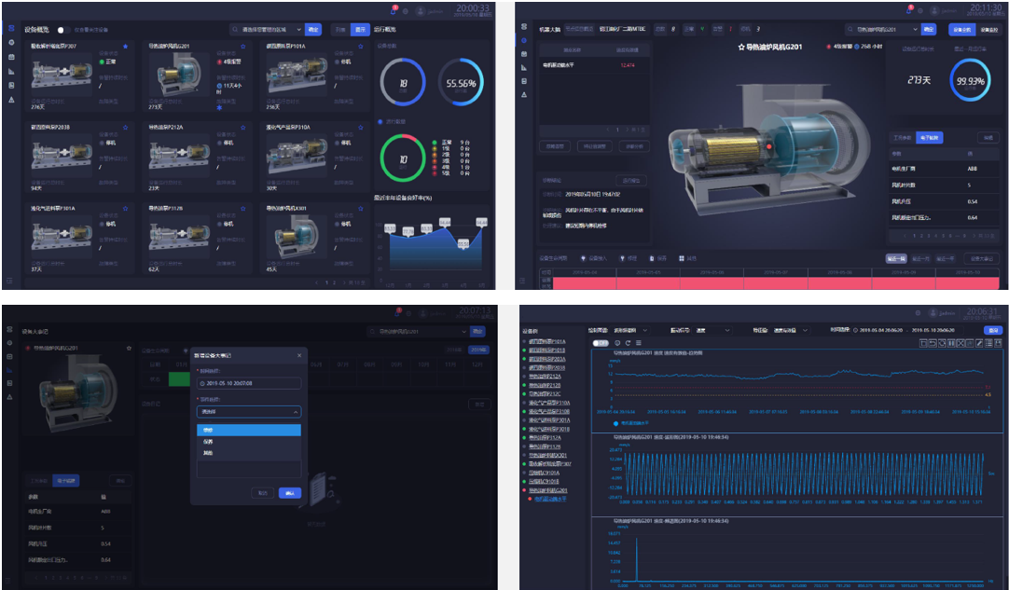This screenshot has height=590, width=1009.
Task: Click 确定 beside the G201 dropdown in top-right view
Action: coord(929,30)
